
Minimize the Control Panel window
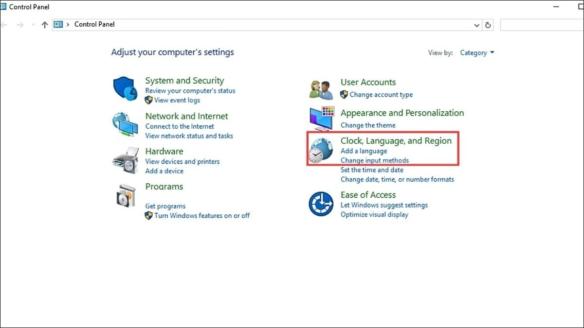[556, 7]
